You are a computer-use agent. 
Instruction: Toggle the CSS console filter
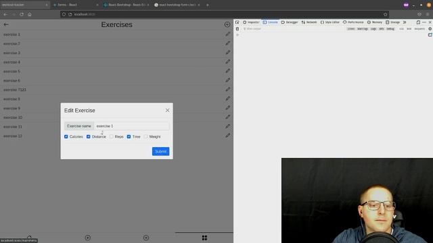click(401, 29)
